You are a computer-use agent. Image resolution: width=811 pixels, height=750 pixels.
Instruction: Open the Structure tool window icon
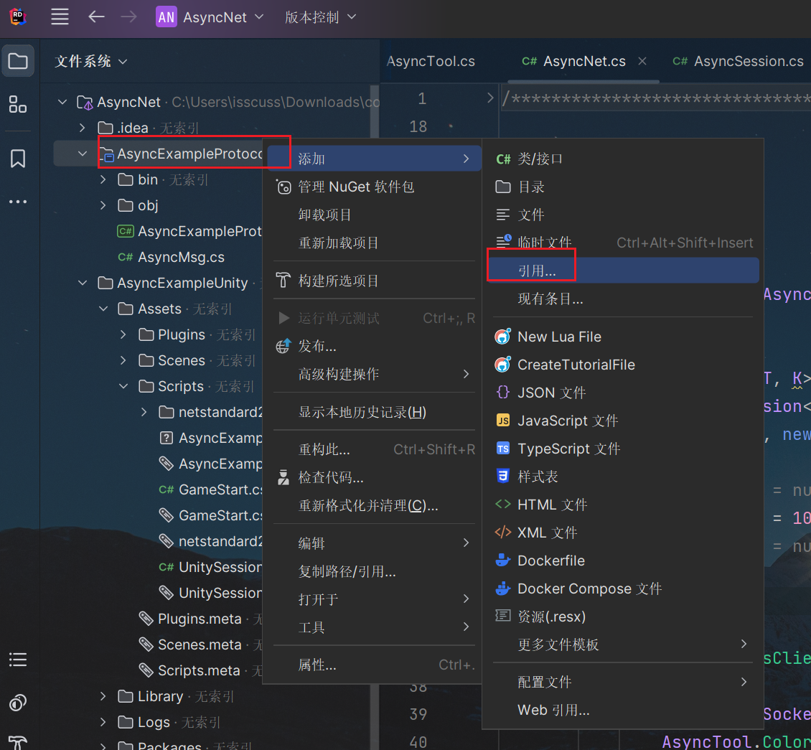[18, 104]
